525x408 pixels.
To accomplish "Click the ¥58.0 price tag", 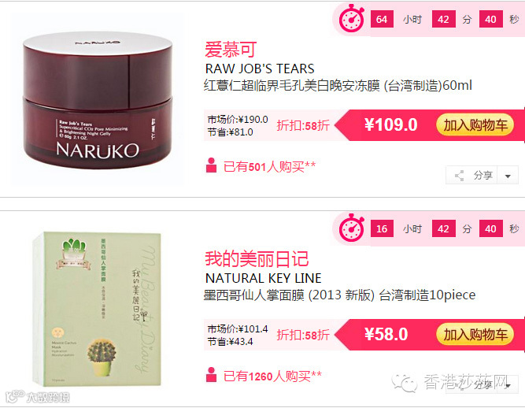I will tap(386, 334).
